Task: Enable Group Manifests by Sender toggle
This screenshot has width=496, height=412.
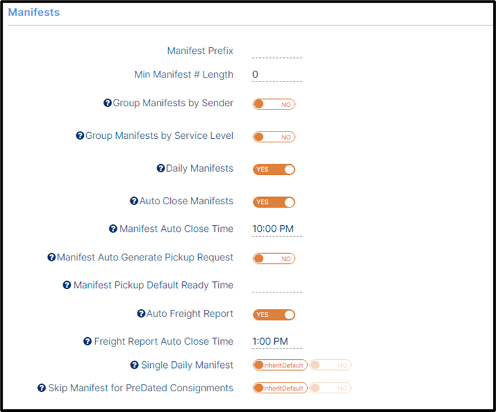Action: pos(274,104)
